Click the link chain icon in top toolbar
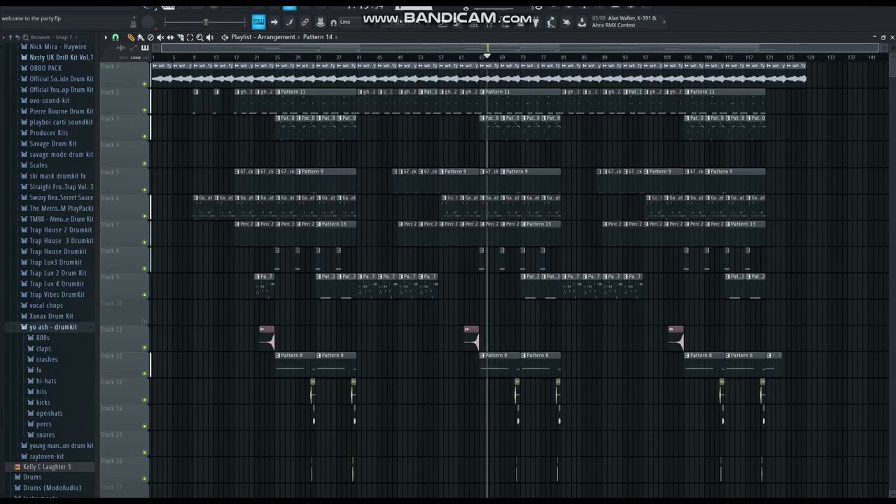This screenshot has height=504, width=896. click(x=305, y=22)
